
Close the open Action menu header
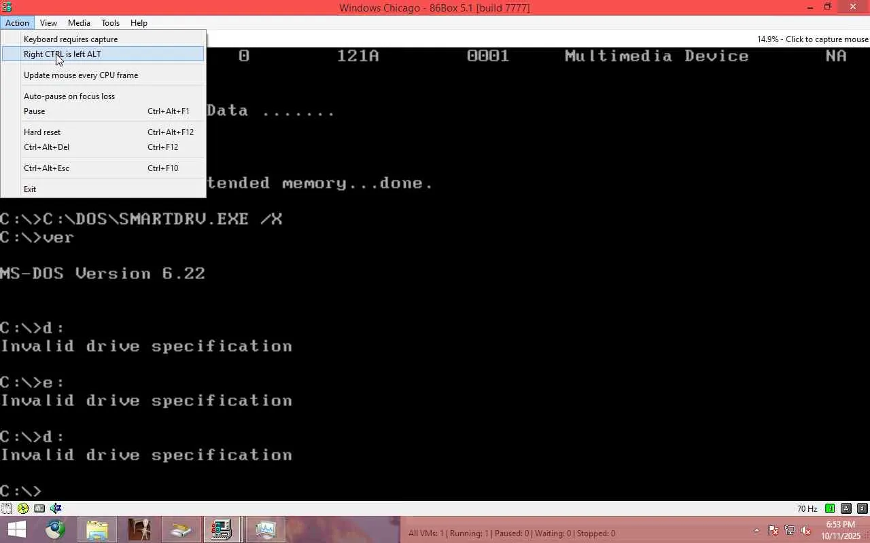point(17,23)
